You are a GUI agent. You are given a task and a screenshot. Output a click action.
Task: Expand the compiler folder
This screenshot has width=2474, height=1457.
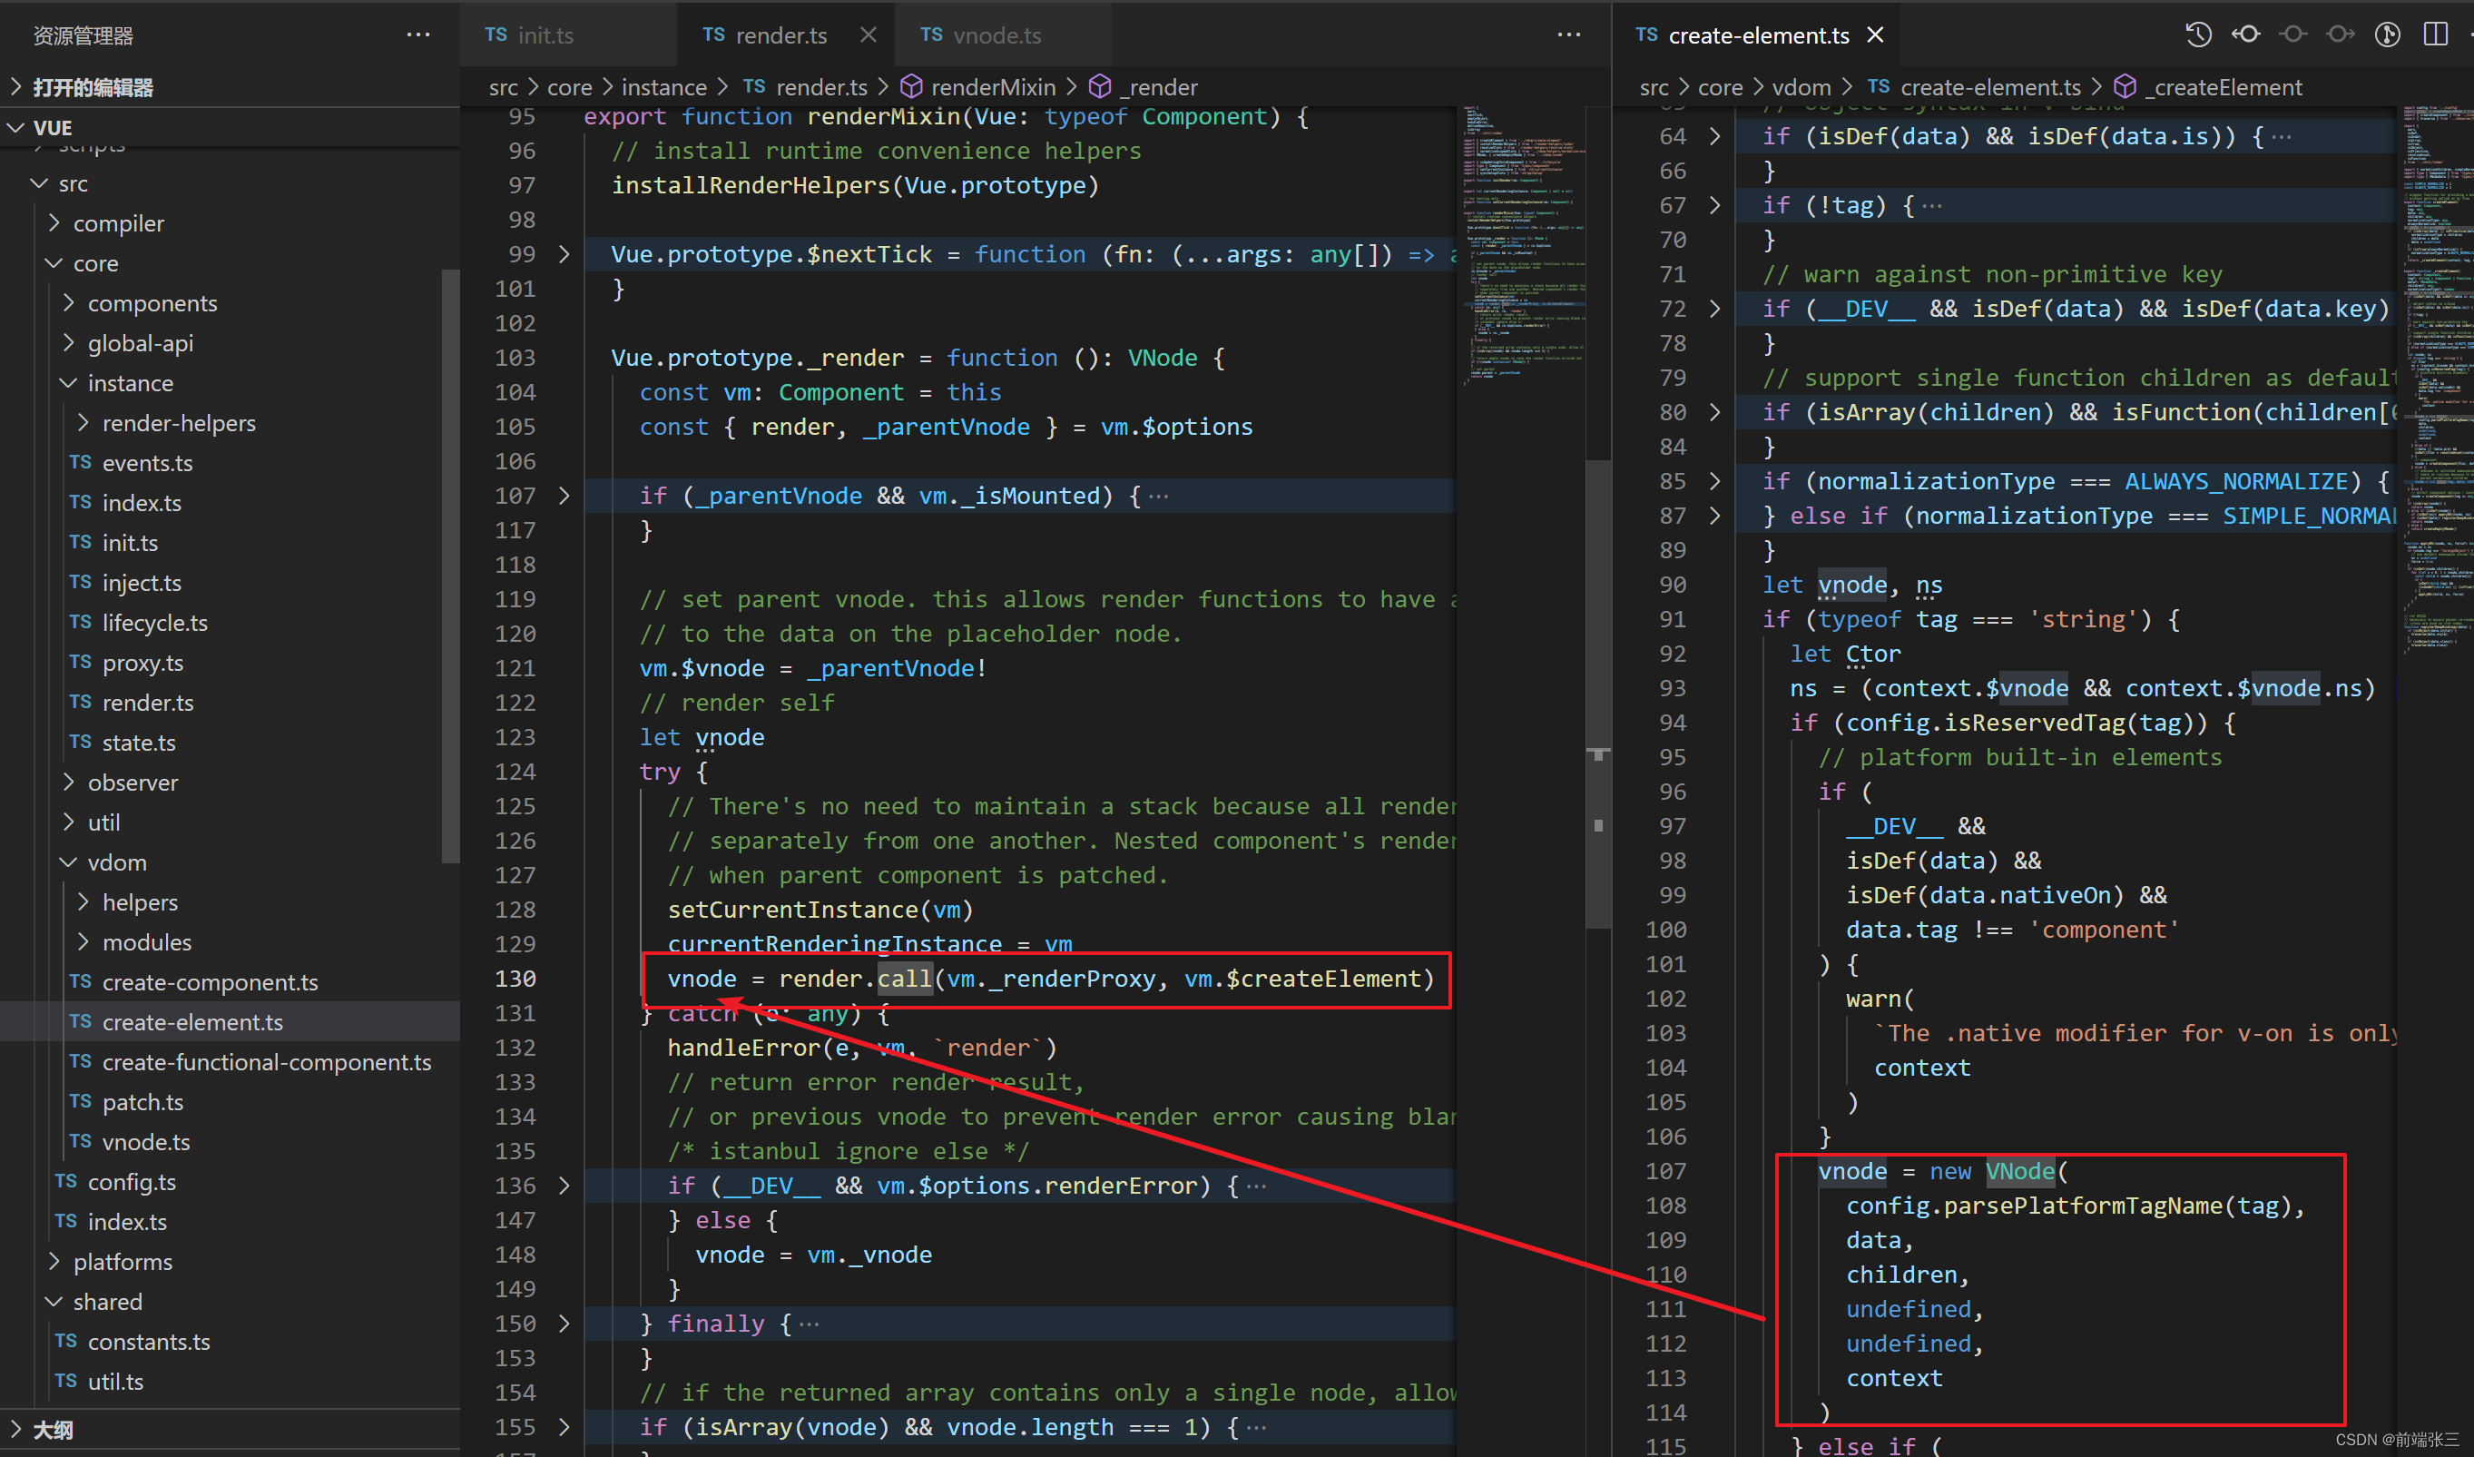pyautogui.click(x=230, y=224)
